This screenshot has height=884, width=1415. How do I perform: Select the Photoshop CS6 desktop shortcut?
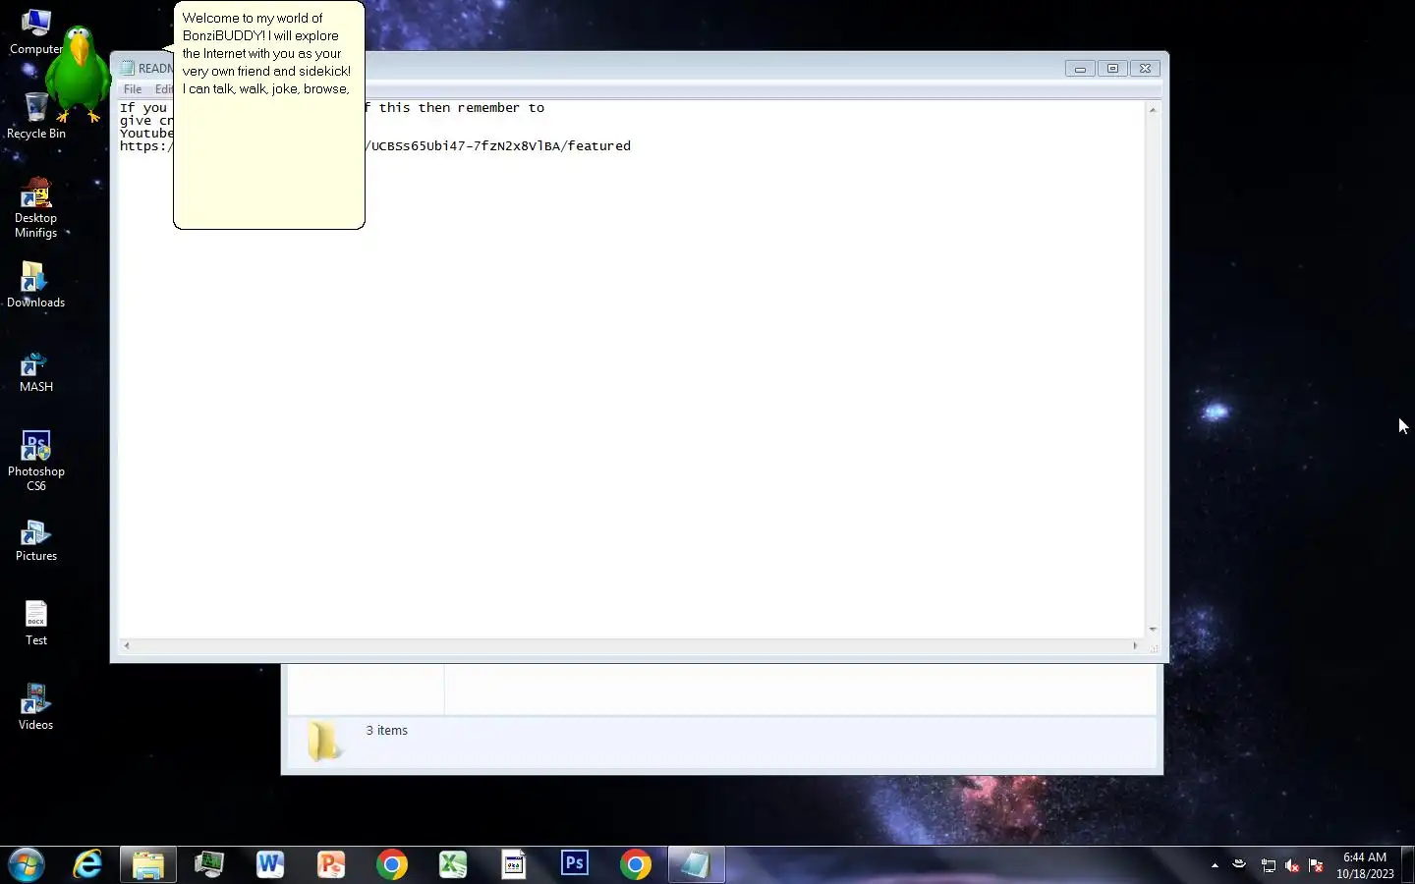click(x=36, y=462)
